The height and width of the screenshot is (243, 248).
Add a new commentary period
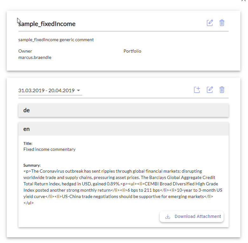point(197,90)
